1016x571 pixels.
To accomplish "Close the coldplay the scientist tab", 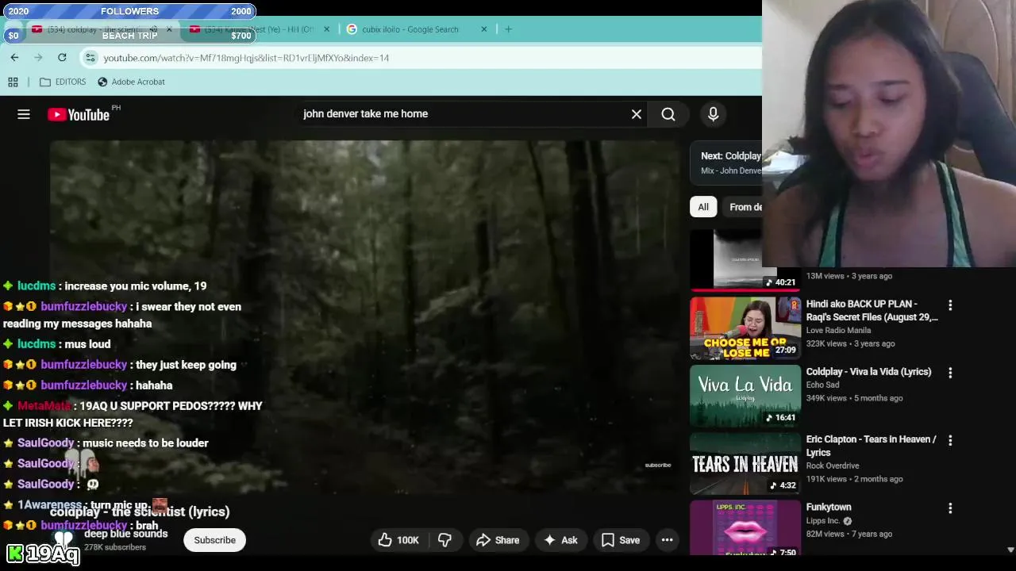I will (169, 29).
